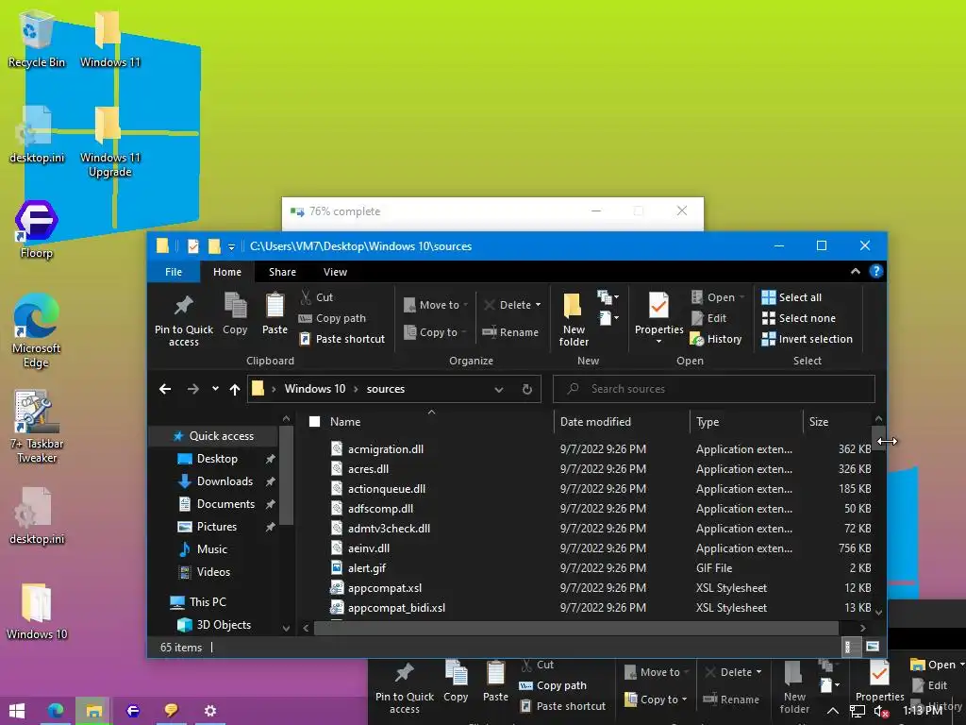The height and width of the screenshot is (725, 966).
Task: Click Paste shortcut in the ribbon
Action: [341, 339]
